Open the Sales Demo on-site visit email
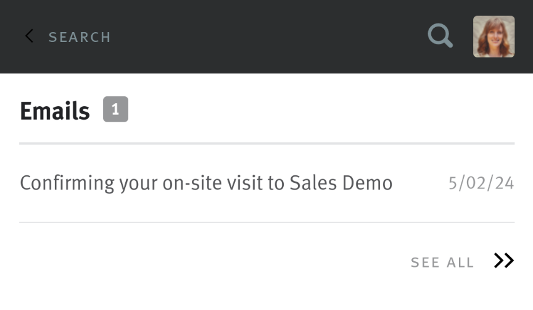Viewport: 533px width, 310px height. coord(206,183)
